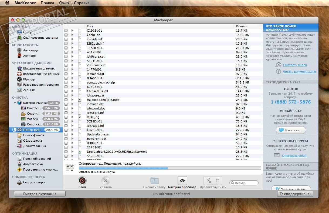Screen dimensions: 329x213
Task: Open the Деинсталляция icon
Action: (x=19, y=146)
